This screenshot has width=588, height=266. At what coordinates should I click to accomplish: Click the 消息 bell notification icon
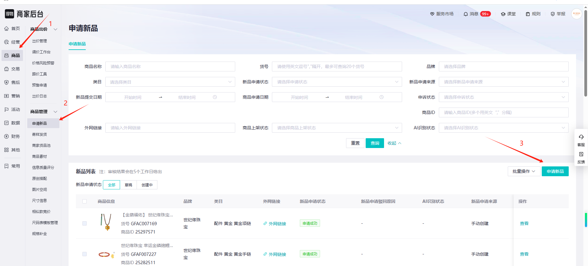466,14
